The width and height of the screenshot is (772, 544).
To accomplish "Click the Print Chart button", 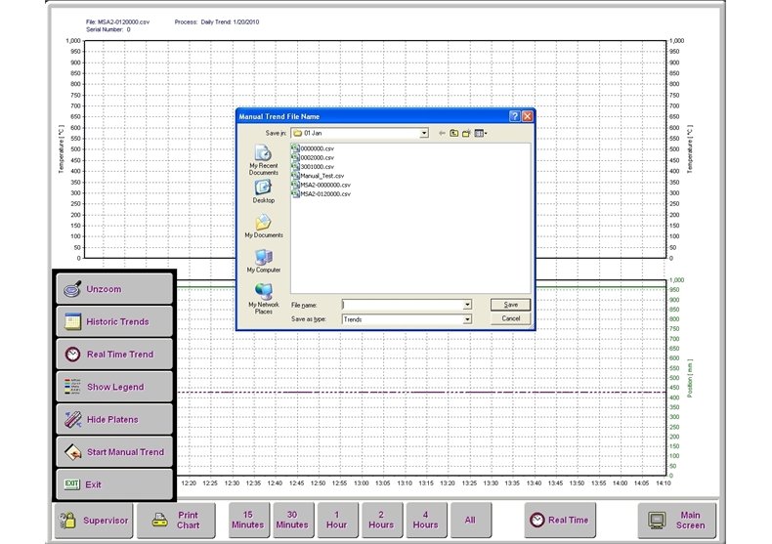I will pos(177,521).
